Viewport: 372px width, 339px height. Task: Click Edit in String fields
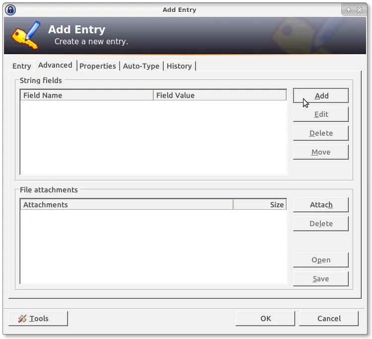tap(321, 114)
